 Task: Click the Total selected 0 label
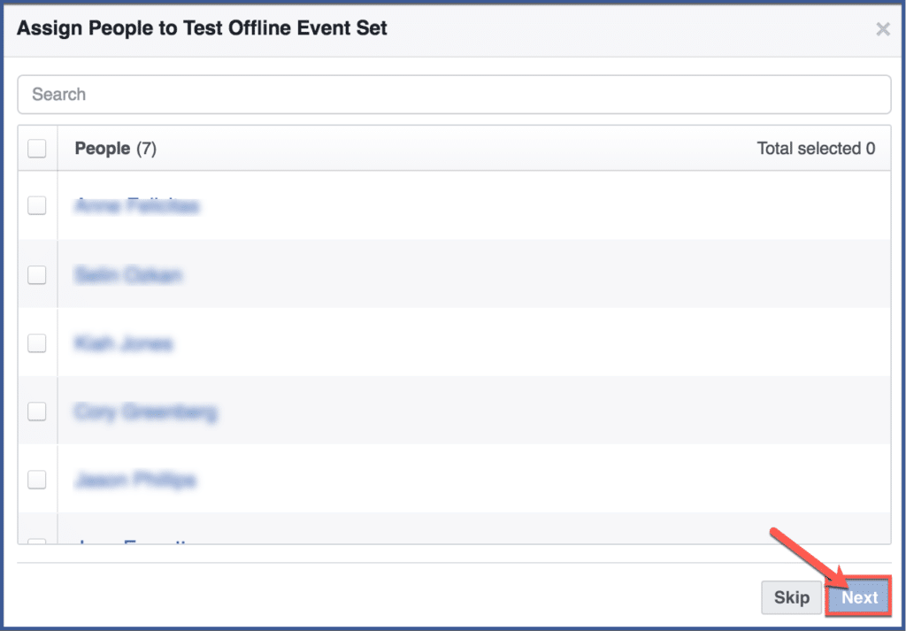(x=815, y=148)
